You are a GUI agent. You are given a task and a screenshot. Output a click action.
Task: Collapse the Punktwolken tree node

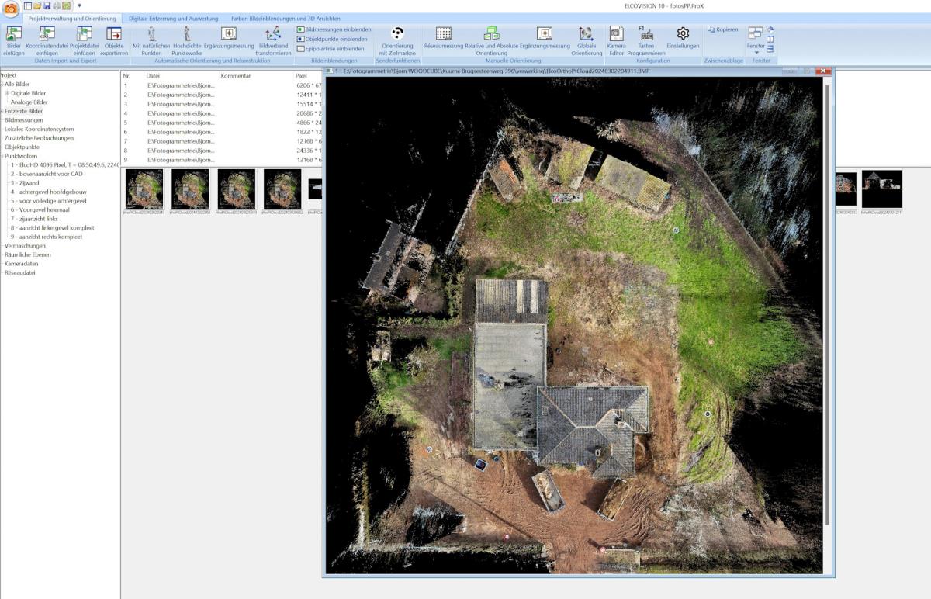point(2,156)
